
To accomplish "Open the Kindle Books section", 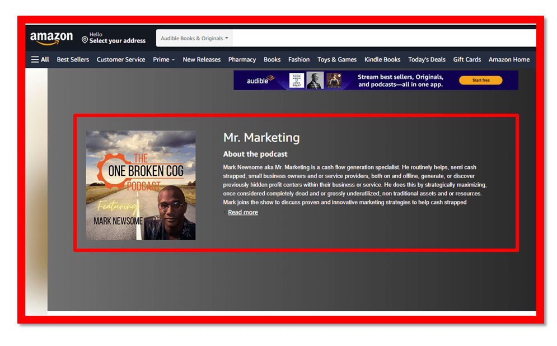I will [382, 59].
